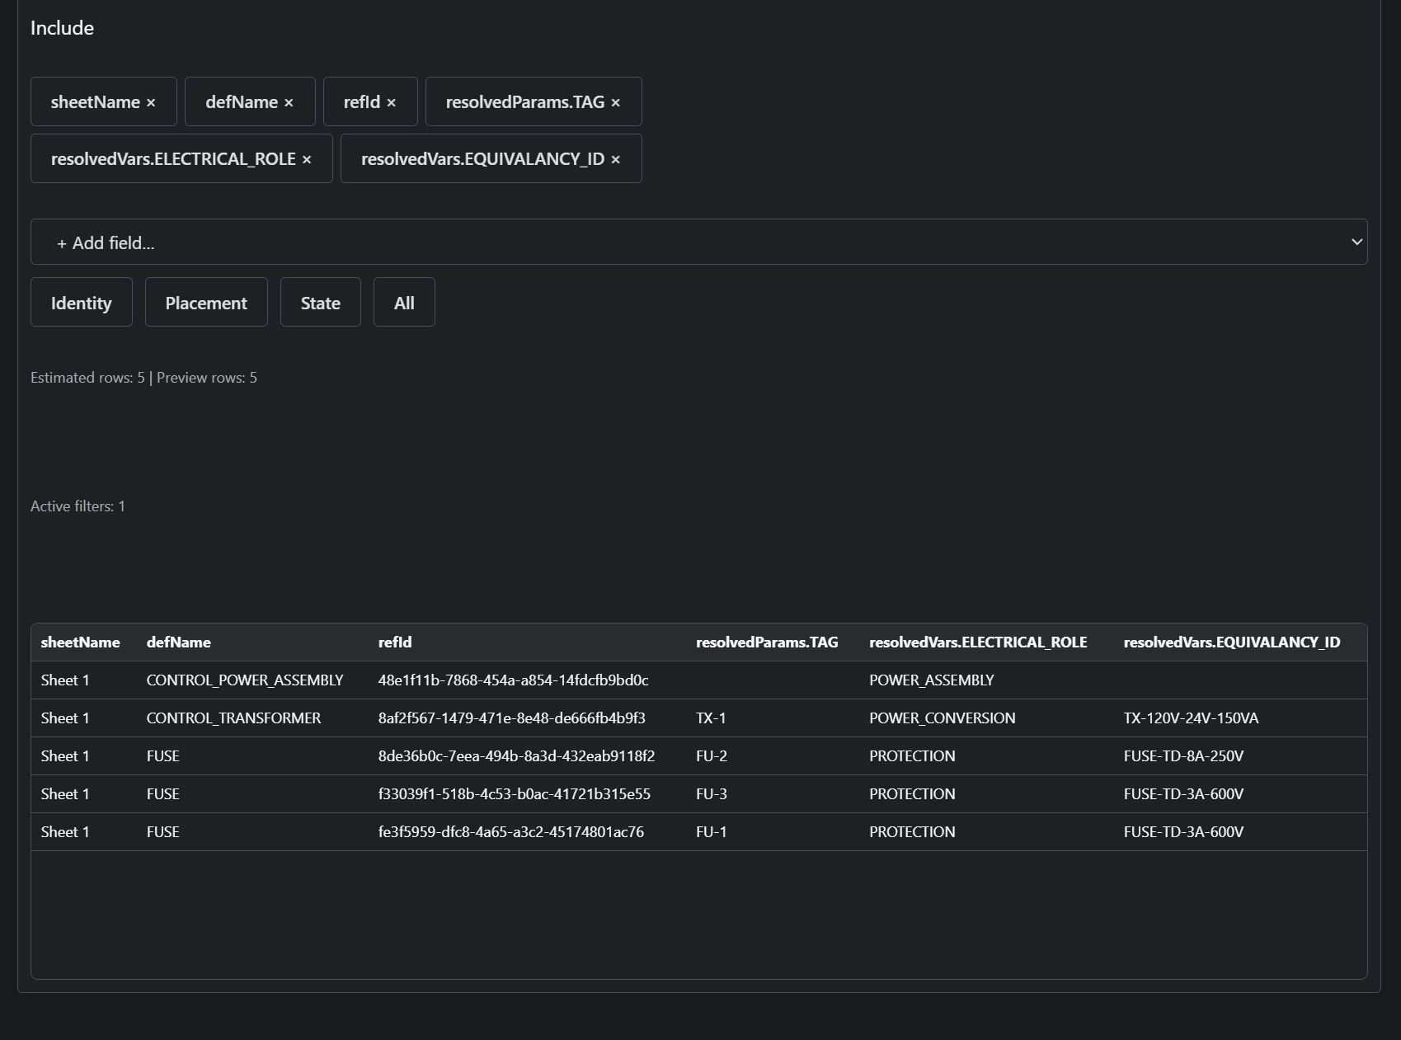Screen dimensions: 1401x1040
Task: Click FUSE-TD-3A-600V in the FU-1 row
Action: [x=1184, y=832]
